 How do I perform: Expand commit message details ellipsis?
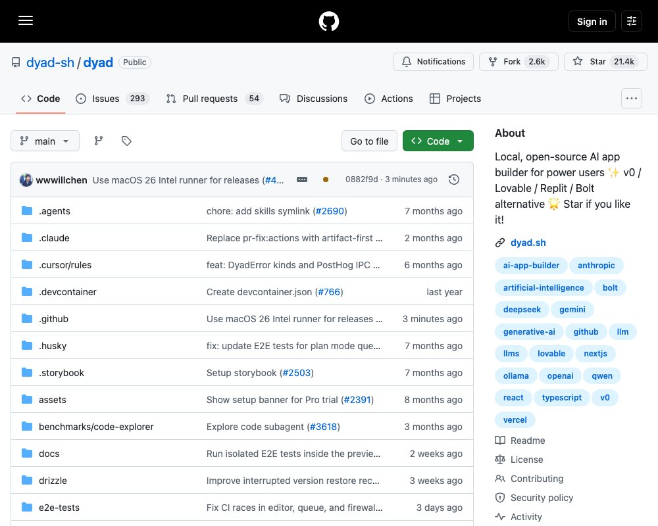point(302,179)
